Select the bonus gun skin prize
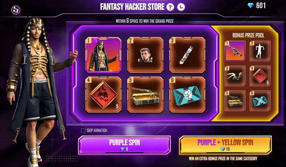Viewport: 286px width, 167px height. (x=235, y=51)
